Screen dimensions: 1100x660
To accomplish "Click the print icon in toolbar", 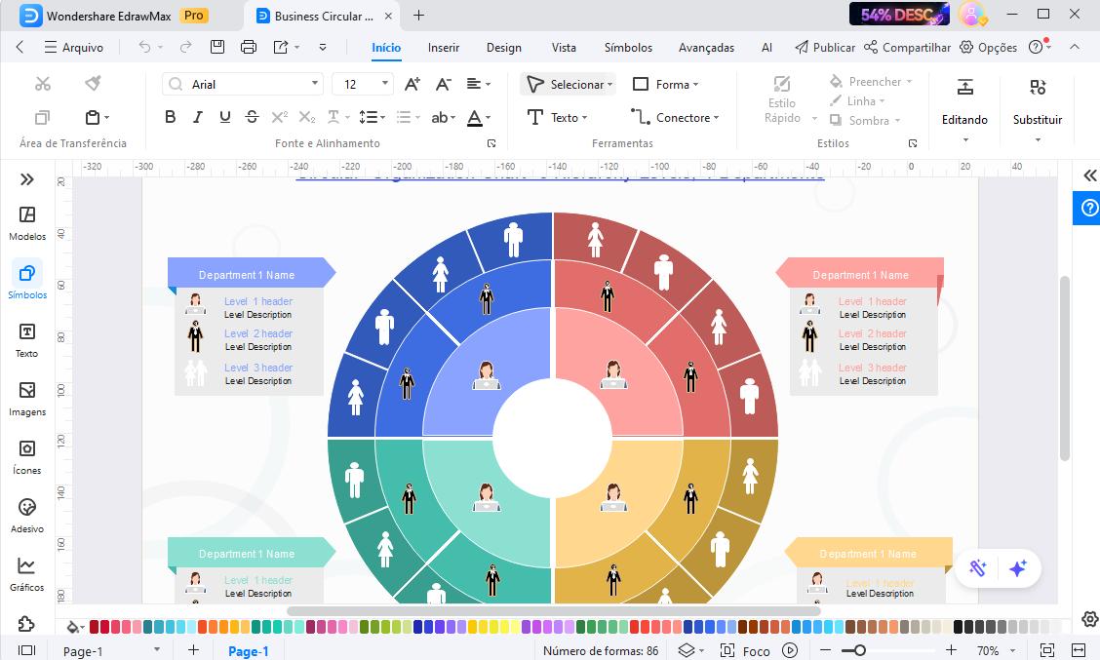I will click(x=249, y=47).
